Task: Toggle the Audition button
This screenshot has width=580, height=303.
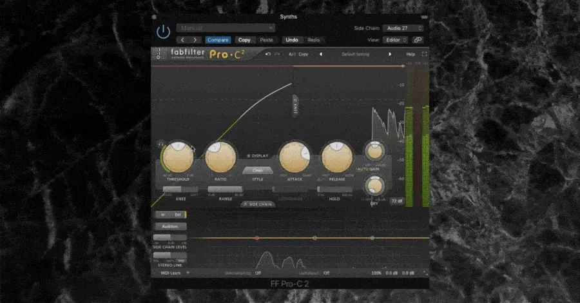Action: (169, 226)
